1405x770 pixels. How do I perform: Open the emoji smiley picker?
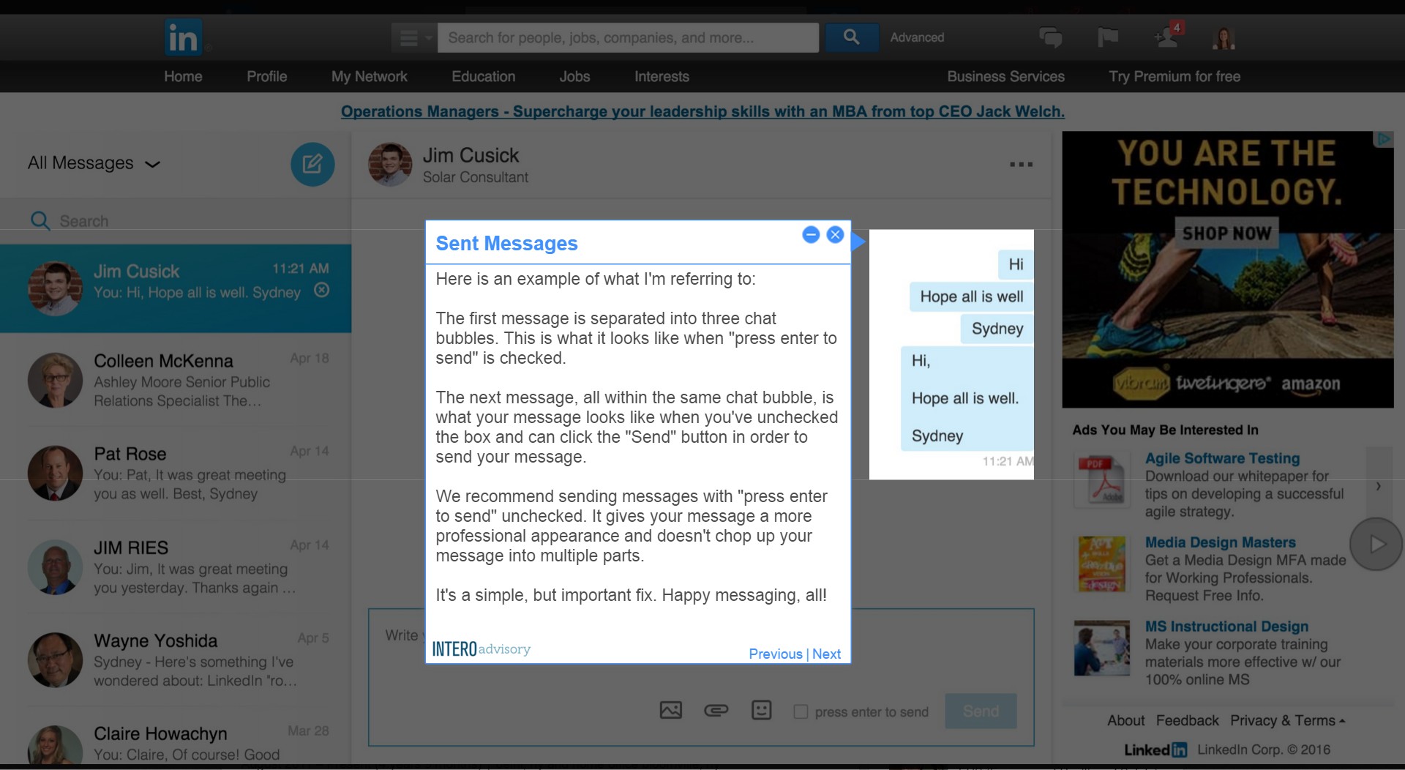coord(761,710)
